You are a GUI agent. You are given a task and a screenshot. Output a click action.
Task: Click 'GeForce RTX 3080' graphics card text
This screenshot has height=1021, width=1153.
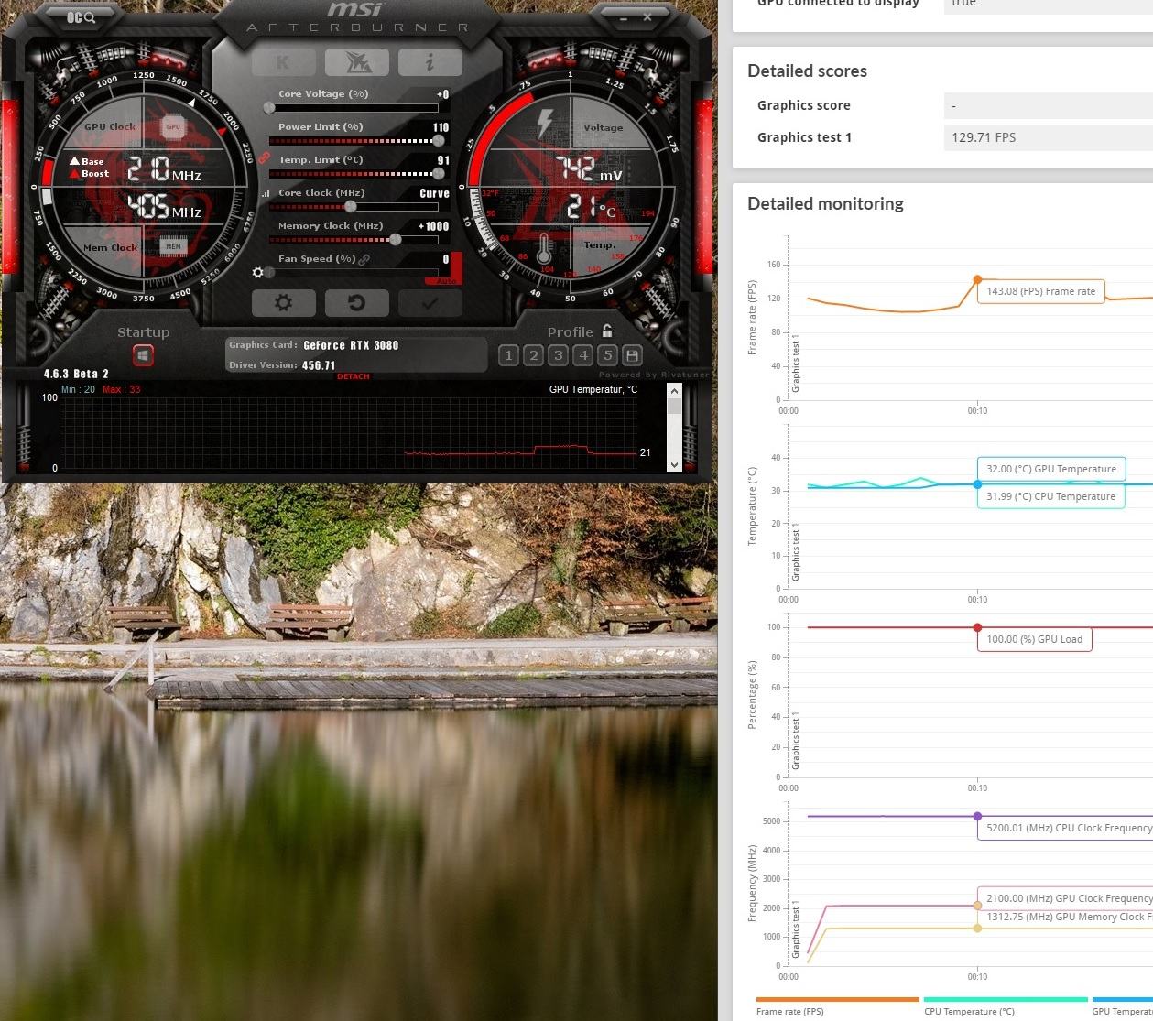click(351, 345)
